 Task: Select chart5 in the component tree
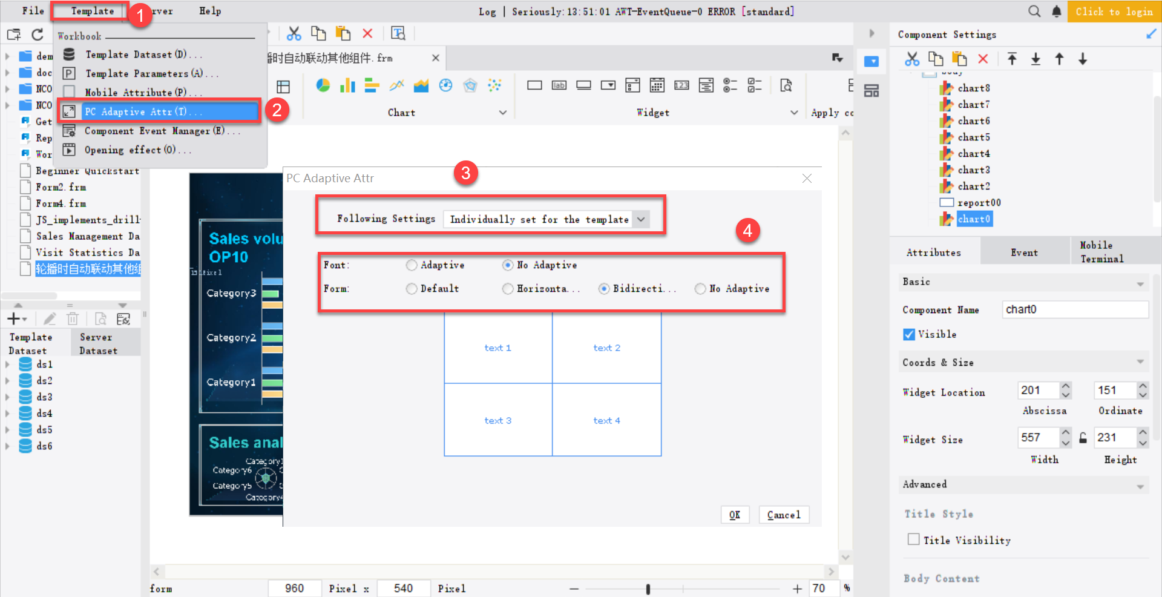point(973,137)
